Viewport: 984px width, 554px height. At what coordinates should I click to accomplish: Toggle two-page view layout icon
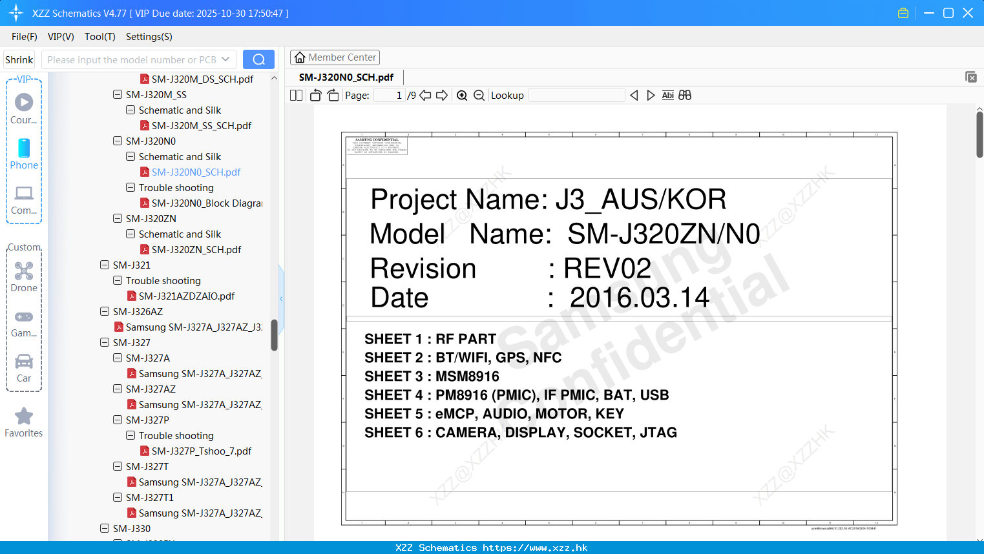click(x=296, y=95)
